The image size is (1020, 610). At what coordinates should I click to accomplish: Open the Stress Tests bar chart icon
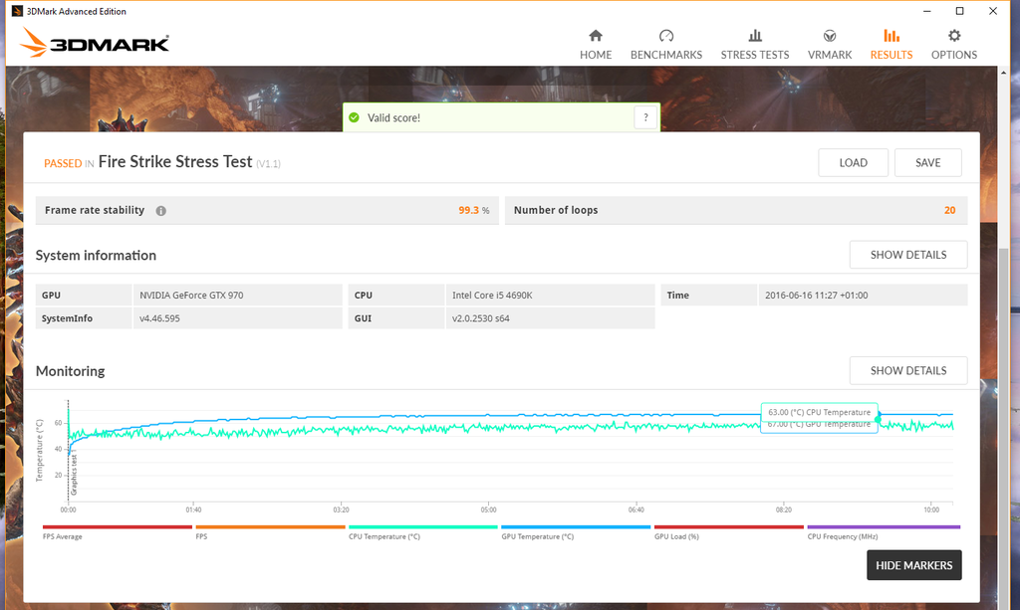(x=755, y=36)
